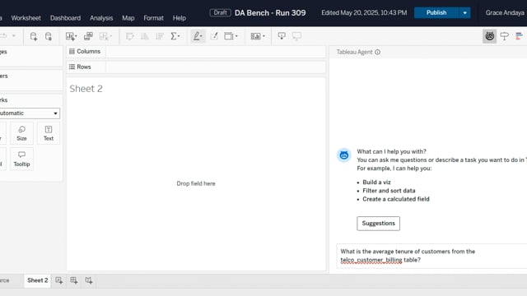The image size is (527, 296).
Task: Click the Presentation Mode icon
Action: pyautogui.click(x=296, y=36)
